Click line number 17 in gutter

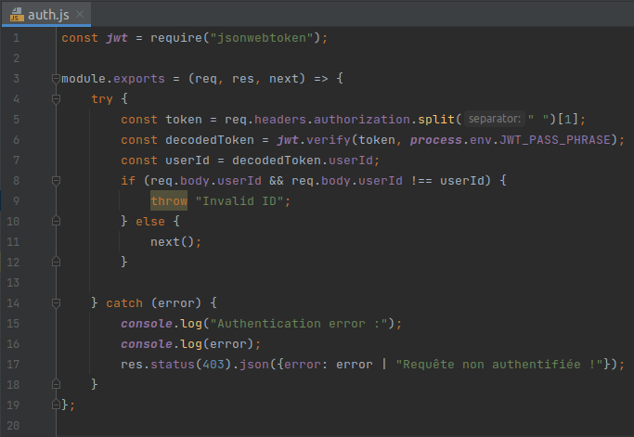point(13,365)
